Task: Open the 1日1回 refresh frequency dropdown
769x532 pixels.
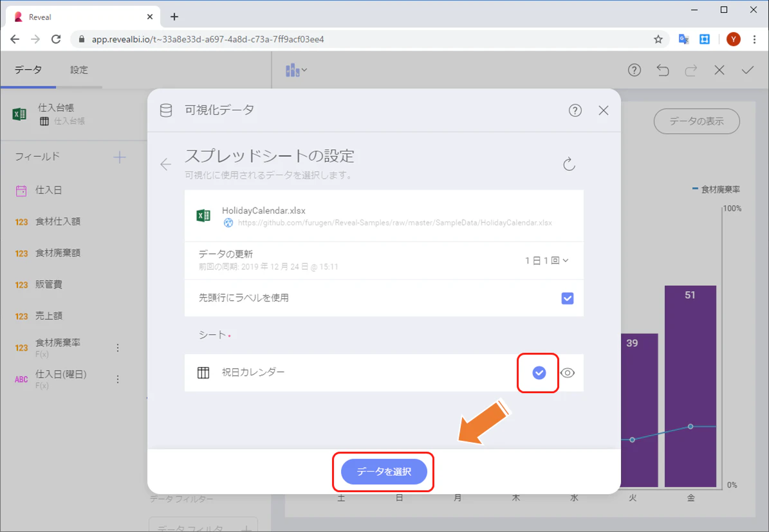Action: pos(547,261)
